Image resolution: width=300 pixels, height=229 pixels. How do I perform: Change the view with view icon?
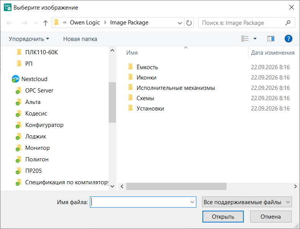(245, 39)
